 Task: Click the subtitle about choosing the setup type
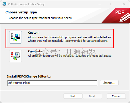[x=40, y=18]
